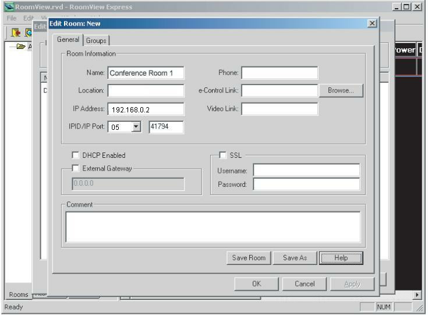Open the Edit menu in the main window
The width and height of the screenshot is (428, 315).
click(29, 18)
